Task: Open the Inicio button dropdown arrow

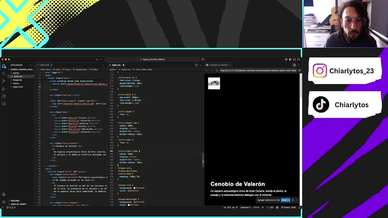Action: 289,200
